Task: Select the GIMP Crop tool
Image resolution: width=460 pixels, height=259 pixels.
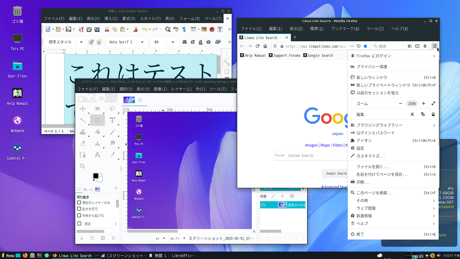Action: click(97, 120)
